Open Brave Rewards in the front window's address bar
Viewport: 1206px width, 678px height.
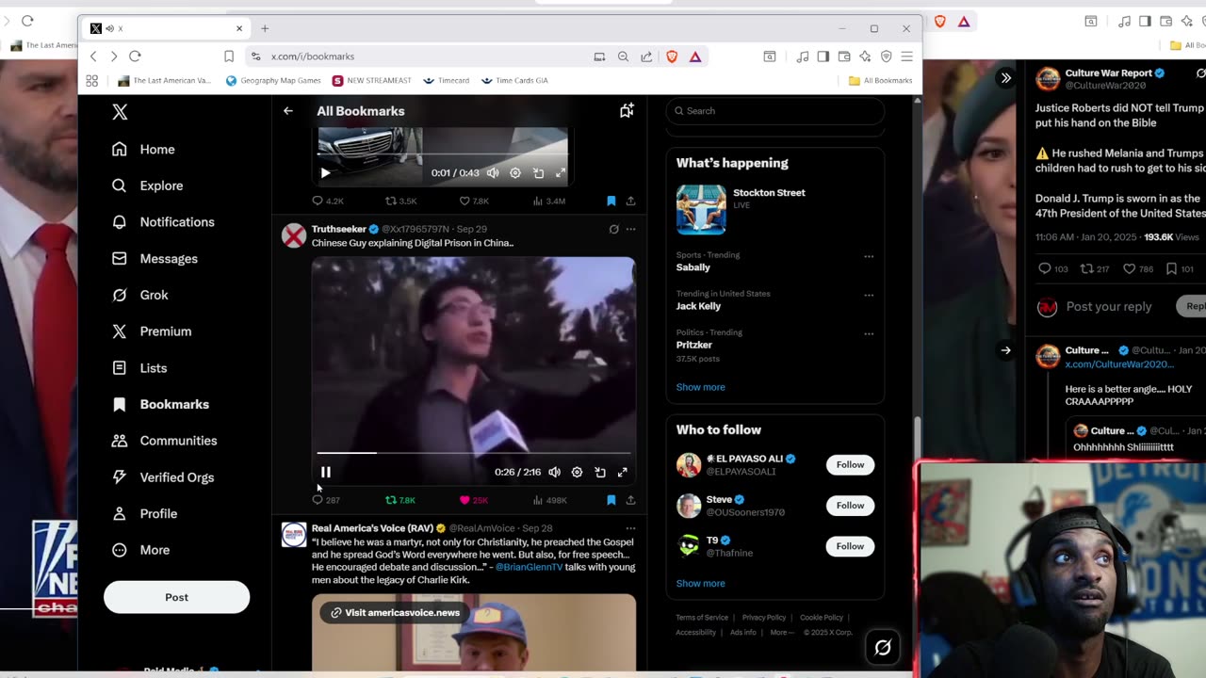tap(695, 56)
